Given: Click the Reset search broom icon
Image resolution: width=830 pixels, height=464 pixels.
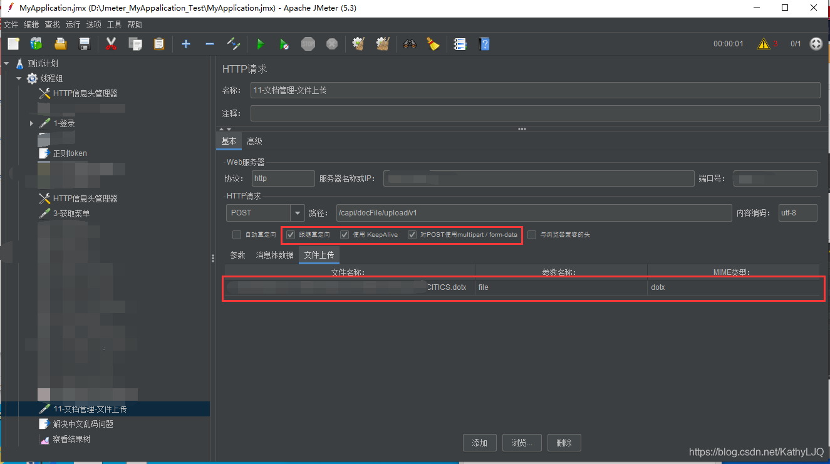Looking at the screenshot, I should pyautogui.click(x=433, y=44).
